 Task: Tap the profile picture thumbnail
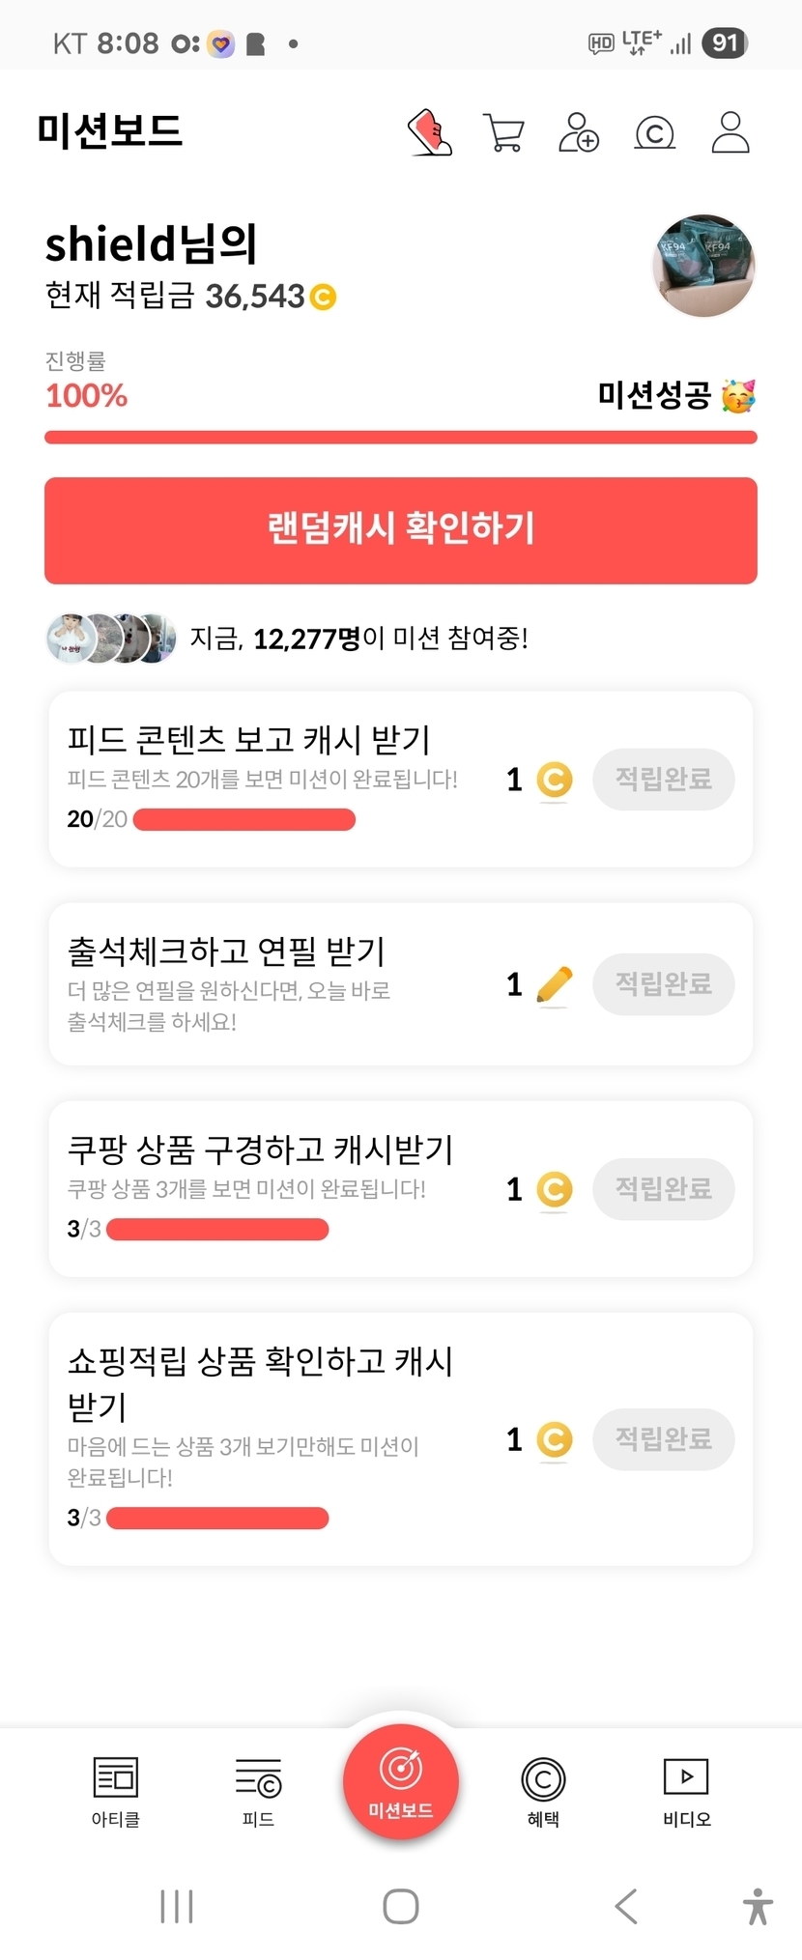click(704, 266)
